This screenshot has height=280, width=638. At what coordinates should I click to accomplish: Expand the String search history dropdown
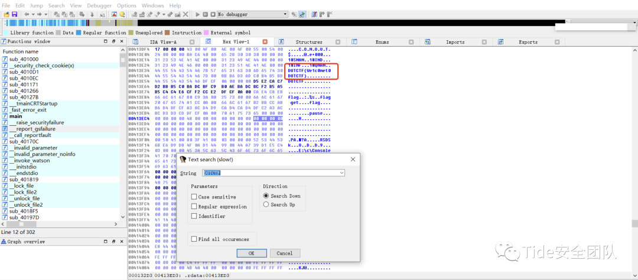pyautogui.click(x=341, y=173)
